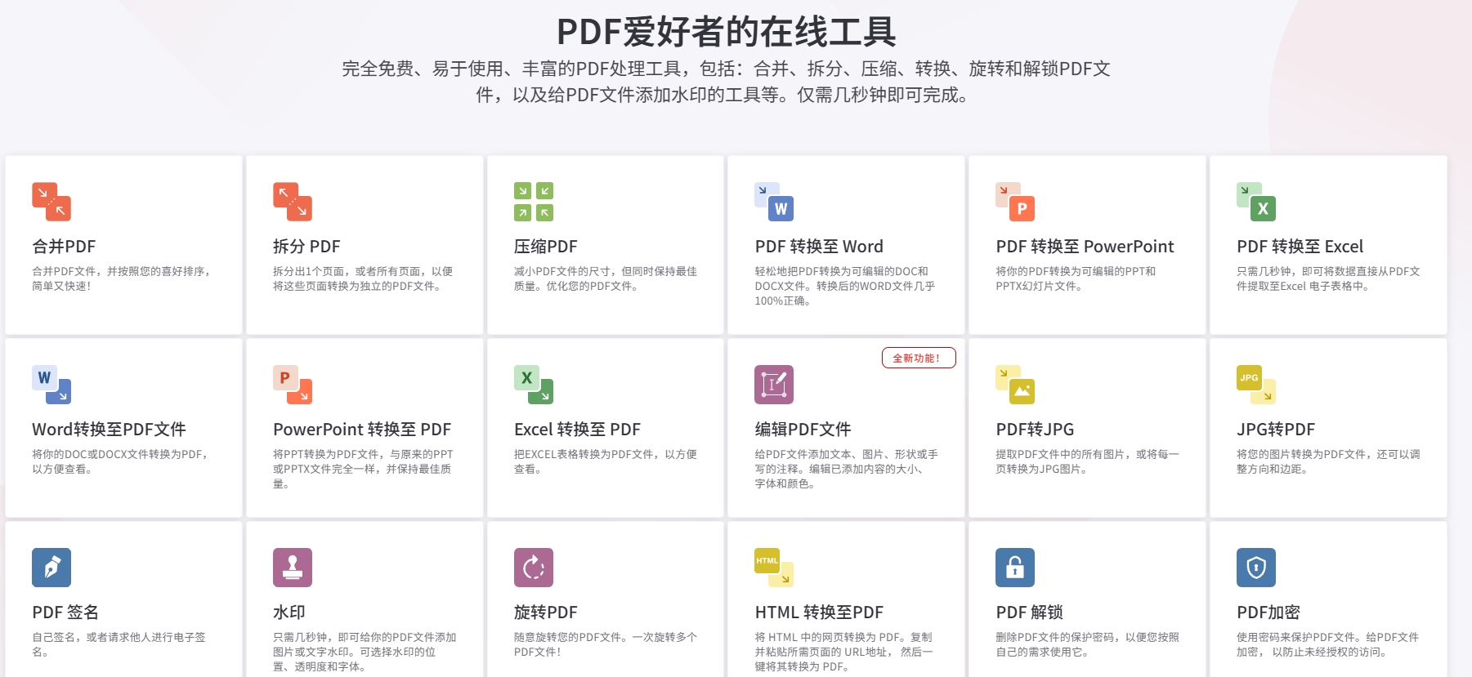
Task: Click description starting 将你的PDF转换为可编辑的PPT
Action: [x=1076, y=278]
